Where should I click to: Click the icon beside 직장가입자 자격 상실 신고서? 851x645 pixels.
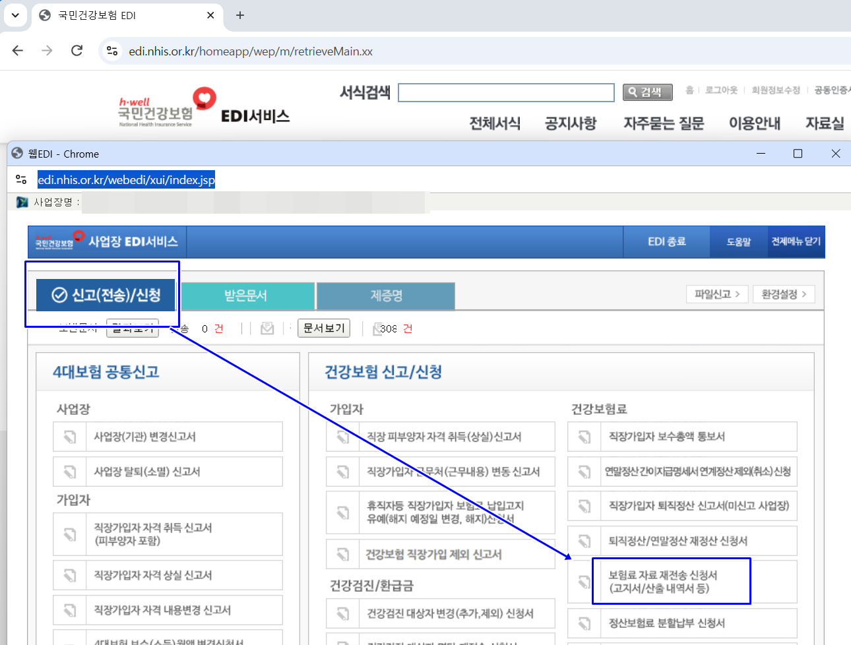[x=69, y=575]
